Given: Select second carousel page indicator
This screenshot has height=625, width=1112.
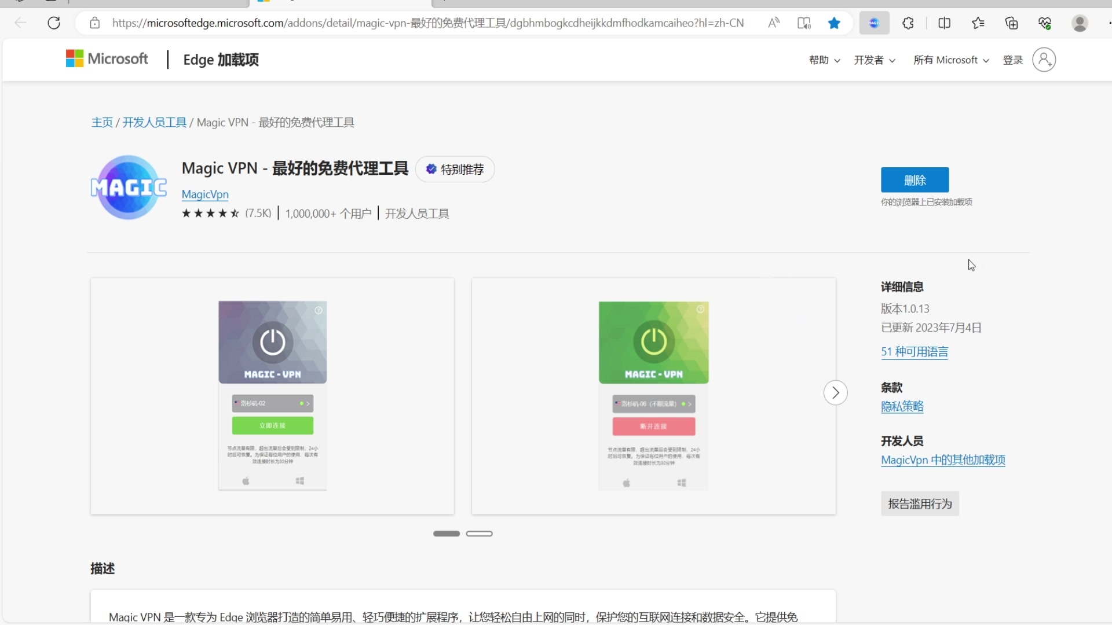Looking at the screenshot, I should [x=480, y=534].
